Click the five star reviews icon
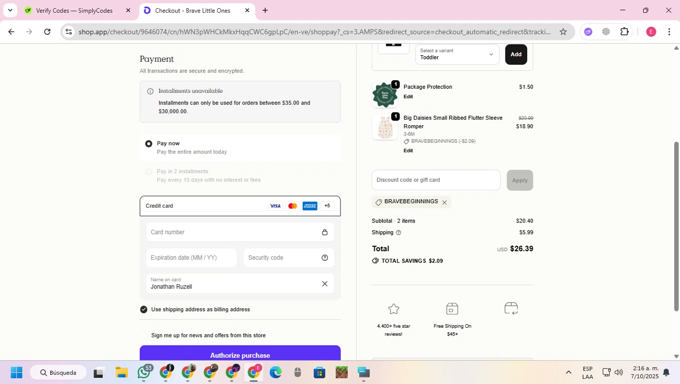This screenshot has width=680, height=384. 393,309
